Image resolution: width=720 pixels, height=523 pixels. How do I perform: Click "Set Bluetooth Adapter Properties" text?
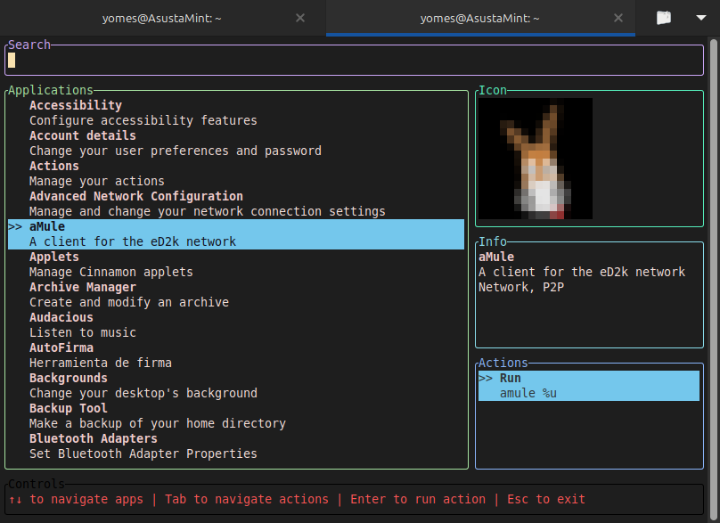(143, 454)
